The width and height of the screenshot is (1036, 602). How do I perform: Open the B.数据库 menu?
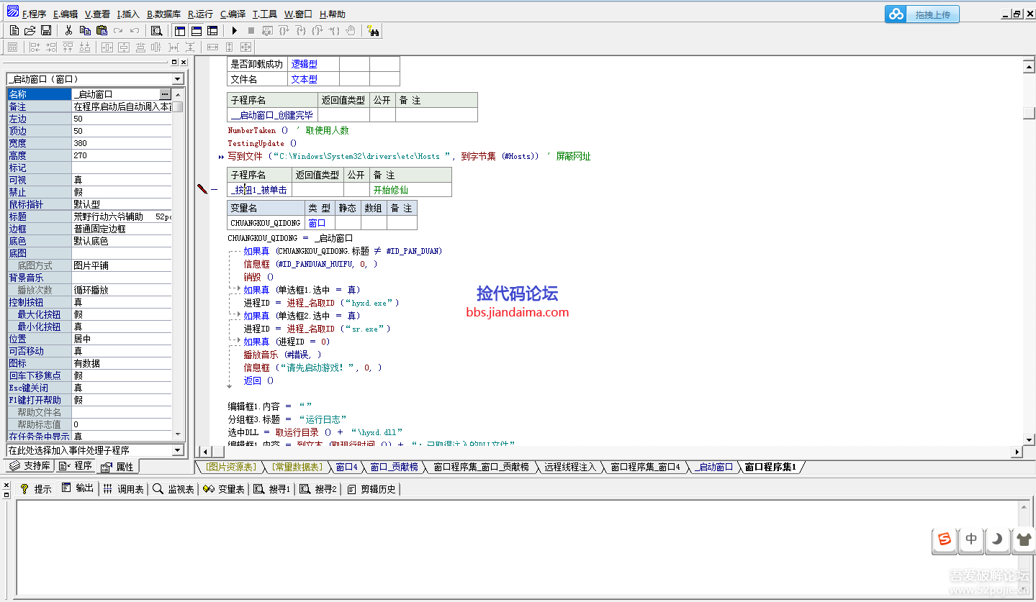click(163, 14)
